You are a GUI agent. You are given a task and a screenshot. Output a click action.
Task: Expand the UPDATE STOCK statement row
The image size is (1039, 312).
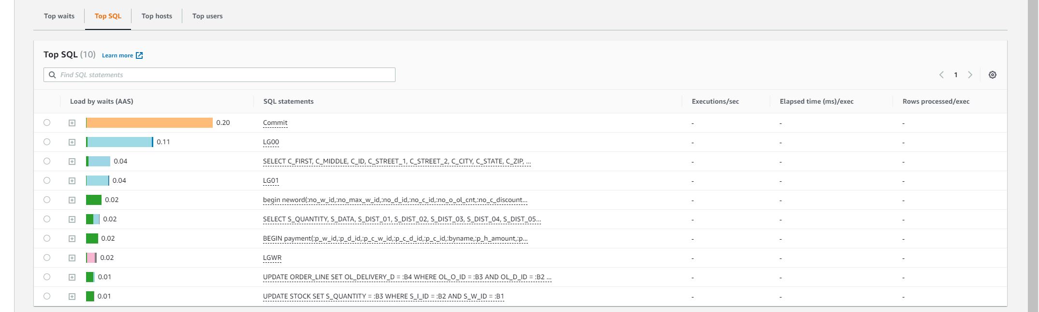pos(72,297)
